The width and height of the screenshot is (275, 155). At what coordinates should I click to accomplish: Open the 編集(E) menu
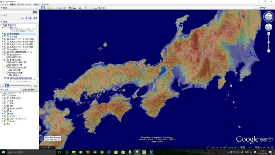point(13,4)
